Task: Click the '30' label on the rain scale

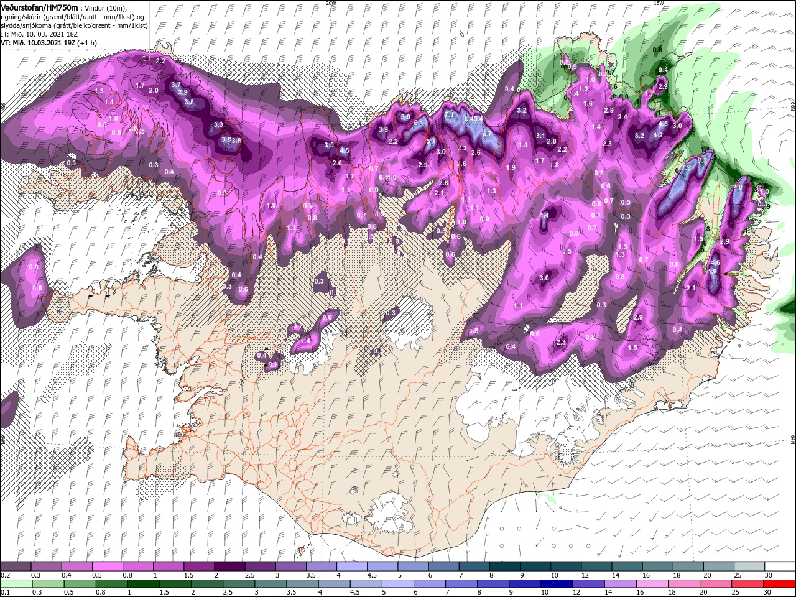Action: coord(767,592)
